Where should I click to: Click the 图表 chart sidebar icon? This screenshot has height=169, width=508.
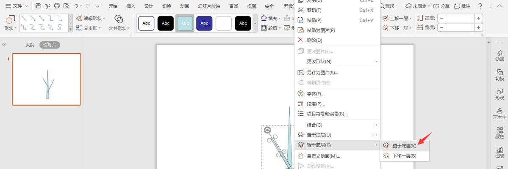click(500, 152)
